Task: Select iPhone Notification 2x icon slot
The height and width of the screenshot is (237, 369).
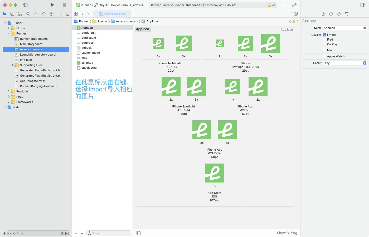Action: (158, 43)
